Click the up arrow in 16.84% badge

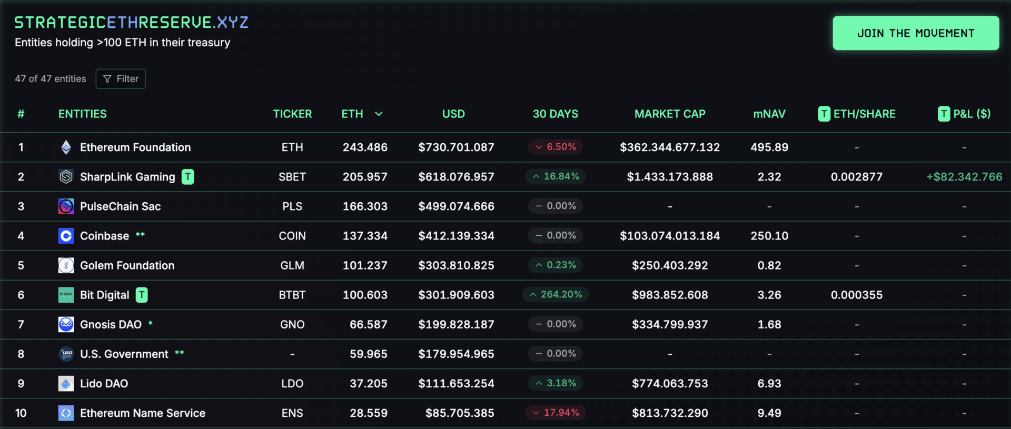[x=536, y=176]
